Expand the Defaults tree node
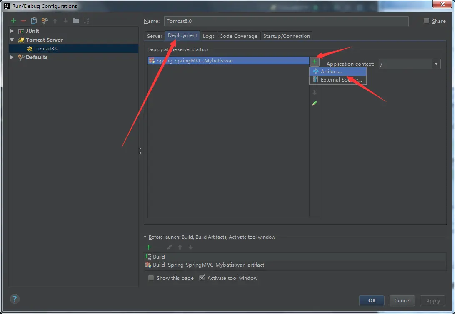The image size is (455, 314). coord(12,57)
